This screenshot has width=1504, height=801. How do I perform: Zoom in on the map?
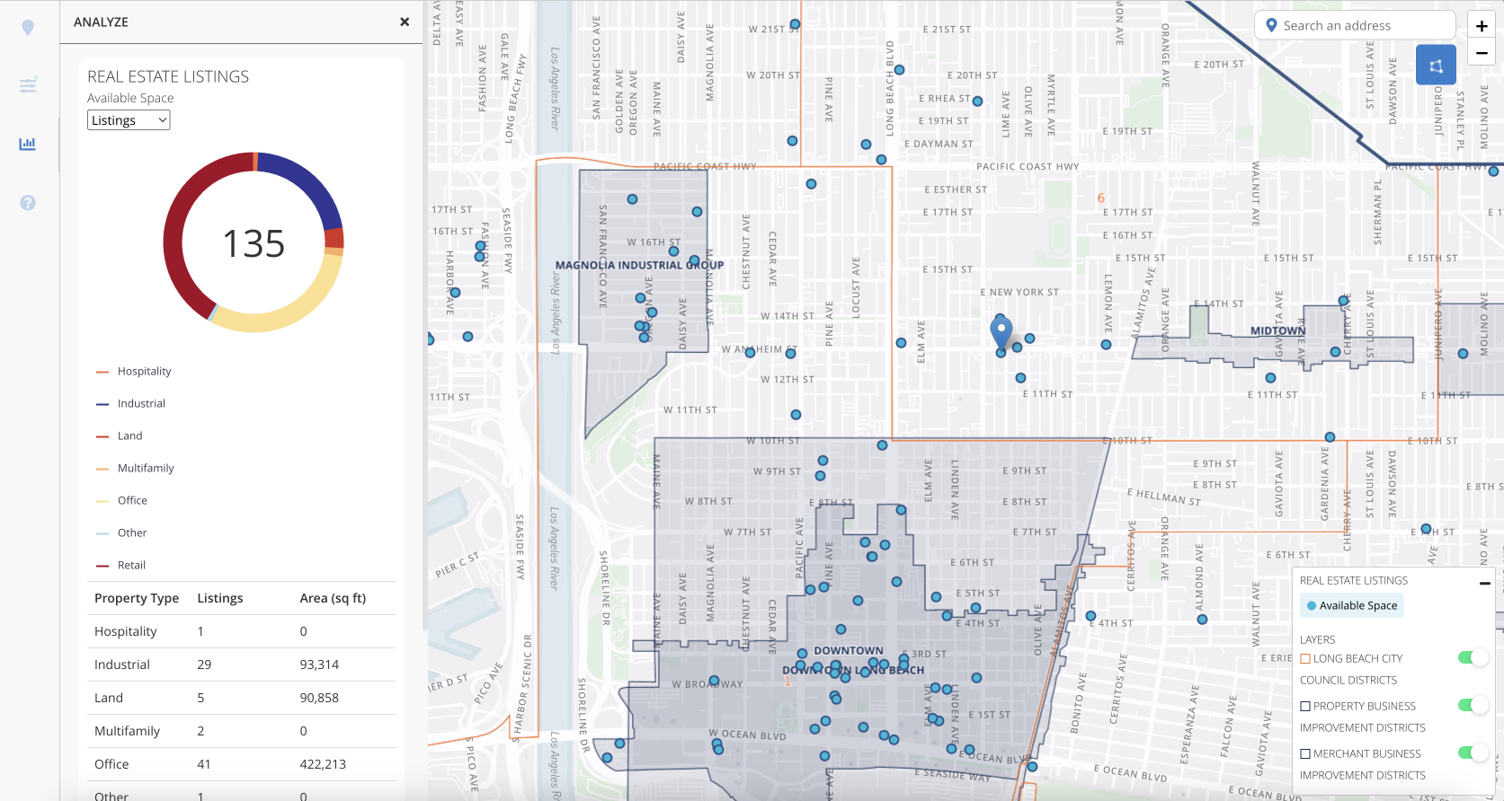click(x=1482, y=26)
